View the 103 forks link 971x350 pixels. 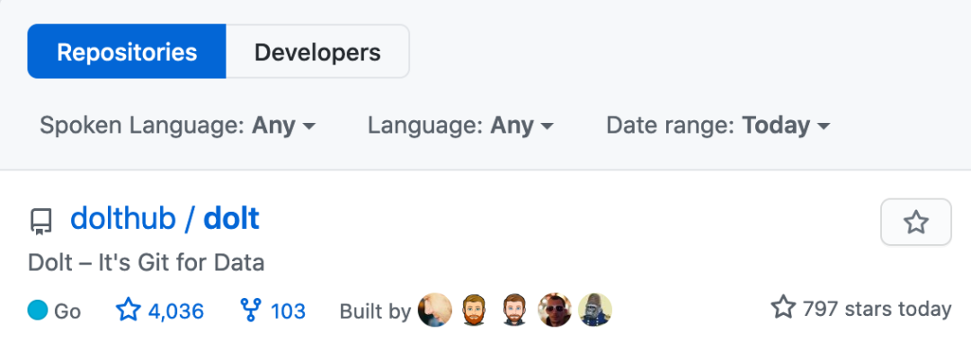coord(273,311)
